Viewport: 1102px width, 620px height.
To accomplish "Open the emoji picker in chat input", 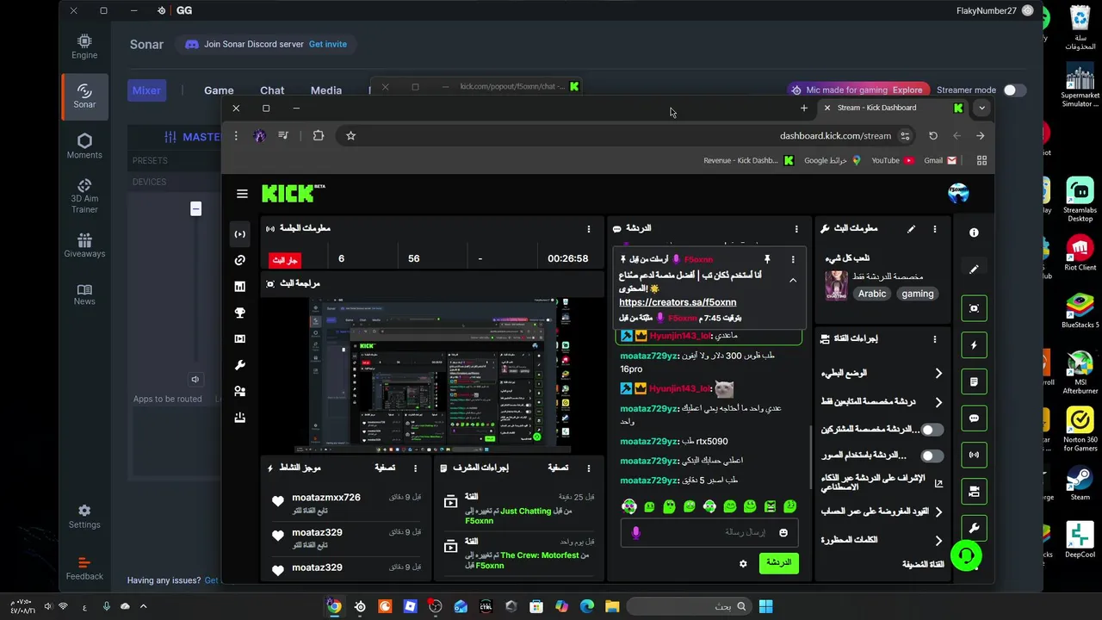I will [783, 533].
